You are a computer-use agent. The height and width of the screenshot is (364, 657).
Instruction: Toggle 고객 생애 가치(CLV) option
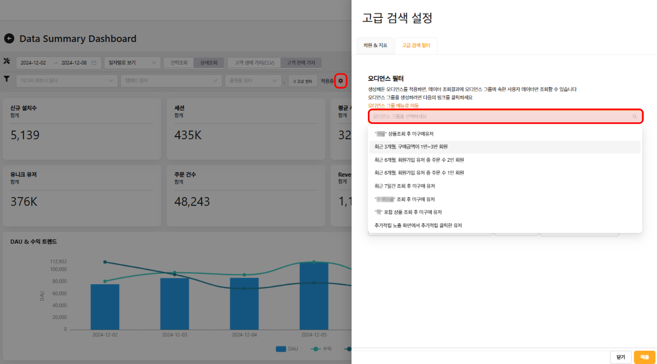point(254,63)
